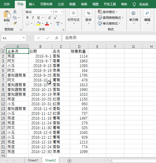Click the horizontal scrollbar left arrow
Screen dimensions: 156x163
(x=110, y=161)
